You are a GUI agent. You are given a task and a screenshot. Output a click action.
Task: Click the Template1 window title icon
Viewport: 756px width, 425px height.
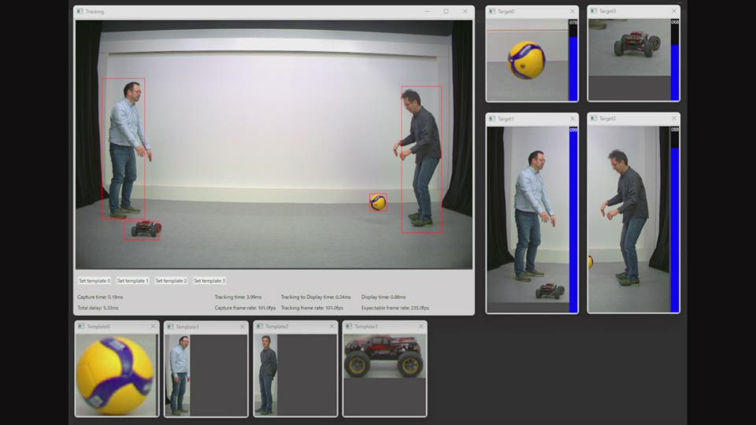(170, 327)
